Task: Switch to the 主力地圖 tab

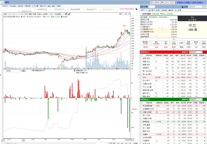Action: point(35,6)
